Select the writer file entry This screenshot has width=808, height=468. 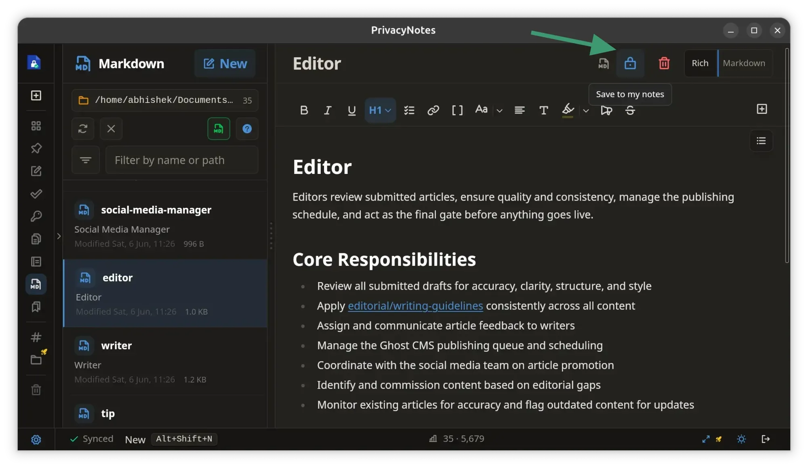[x=165, y=361]
